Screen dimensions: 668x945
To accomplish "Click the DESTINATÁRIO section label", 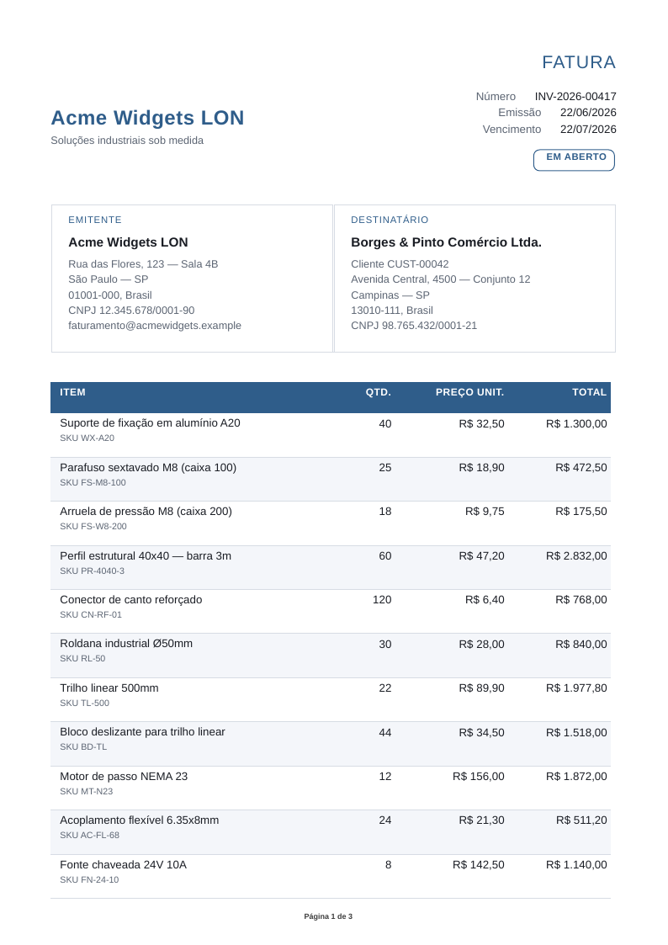I will [390, 220].
